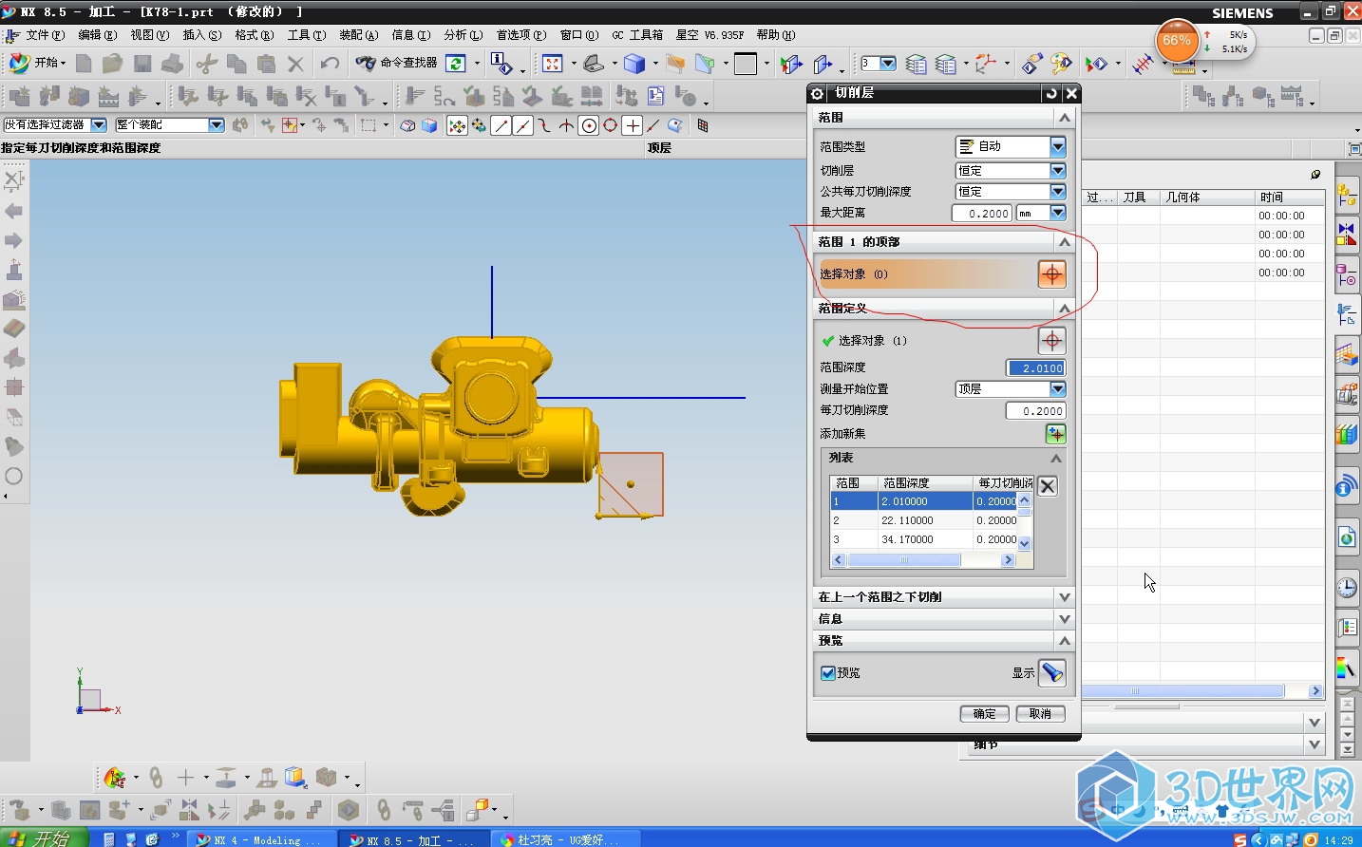
Task: Click the 取消 Cancel button
Action: tap(1041, 714)
